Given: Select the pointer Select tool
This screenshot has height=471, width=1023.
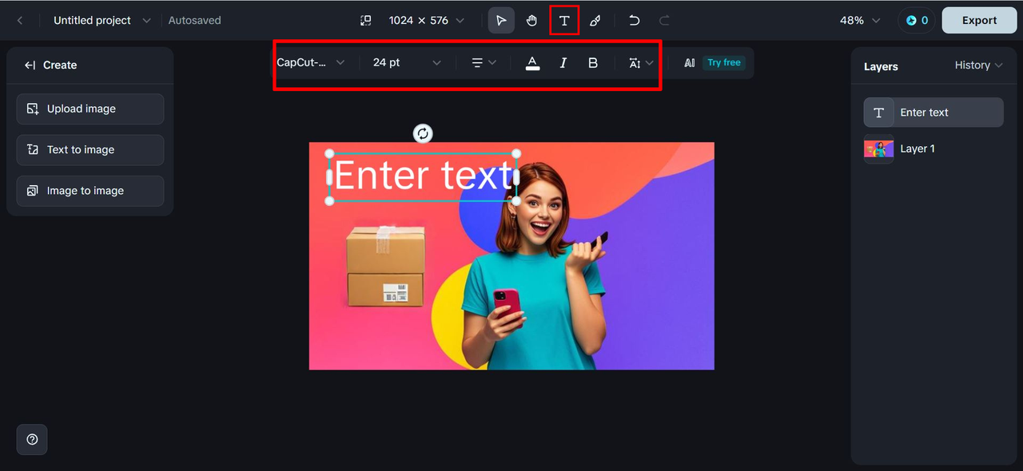Looking at the screenshot, I should coord(501,21).
